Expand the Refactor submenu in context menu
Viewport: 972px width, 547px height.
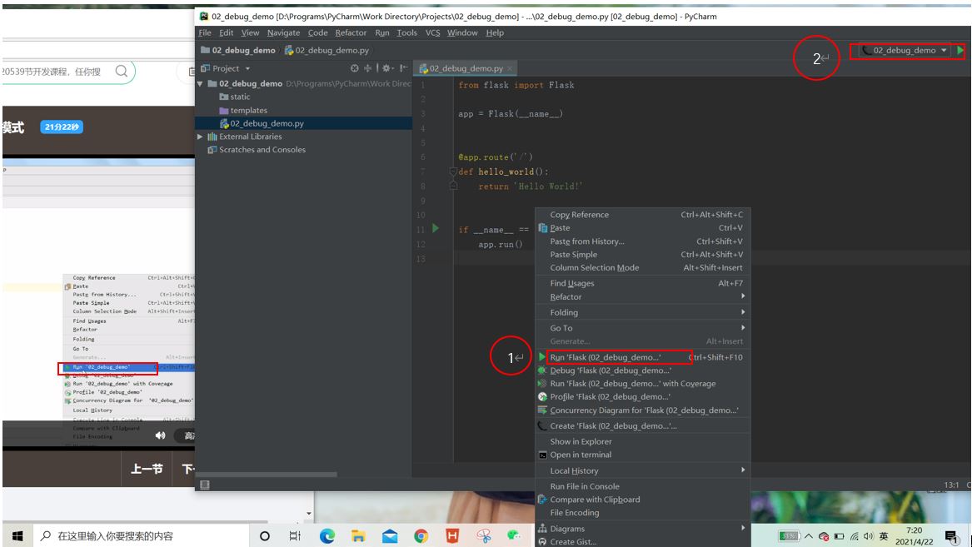pos(643,296)
